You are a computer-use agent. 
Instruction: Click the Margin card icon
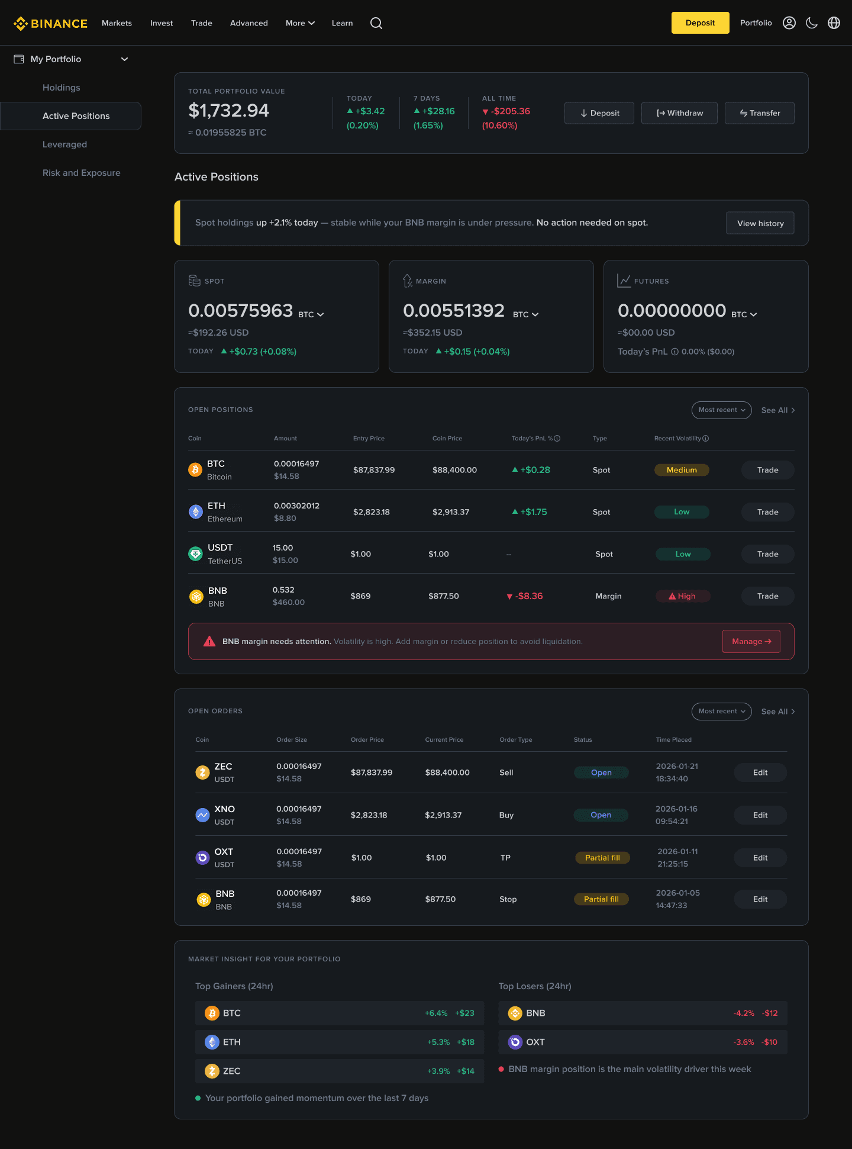[x=408, y=281]
